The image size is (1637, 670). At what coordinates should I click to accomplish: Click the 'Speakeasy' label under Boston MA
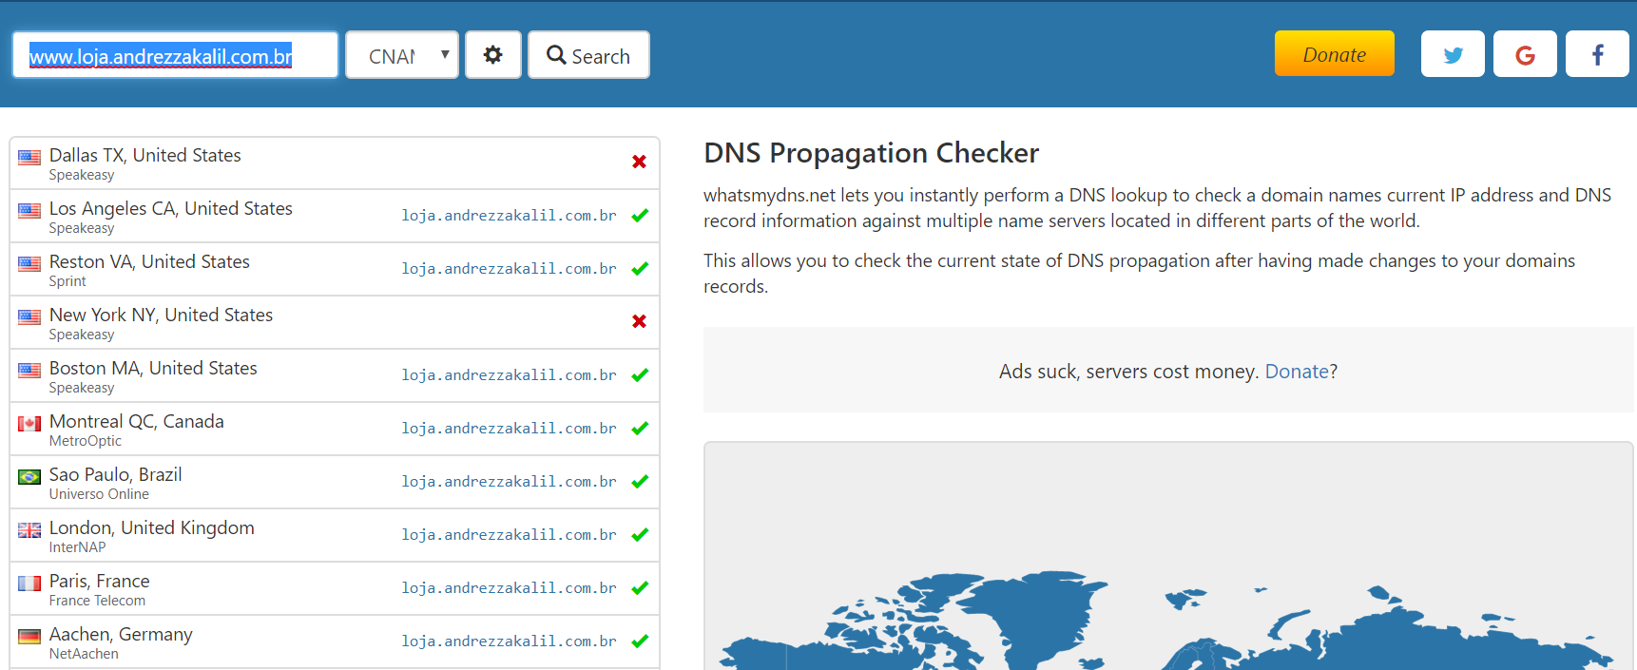pyautogui.click(x=82, y=388)
